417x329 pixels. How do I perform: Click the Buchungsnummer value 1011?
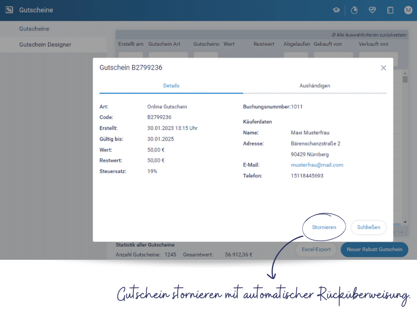coord(297,107)
